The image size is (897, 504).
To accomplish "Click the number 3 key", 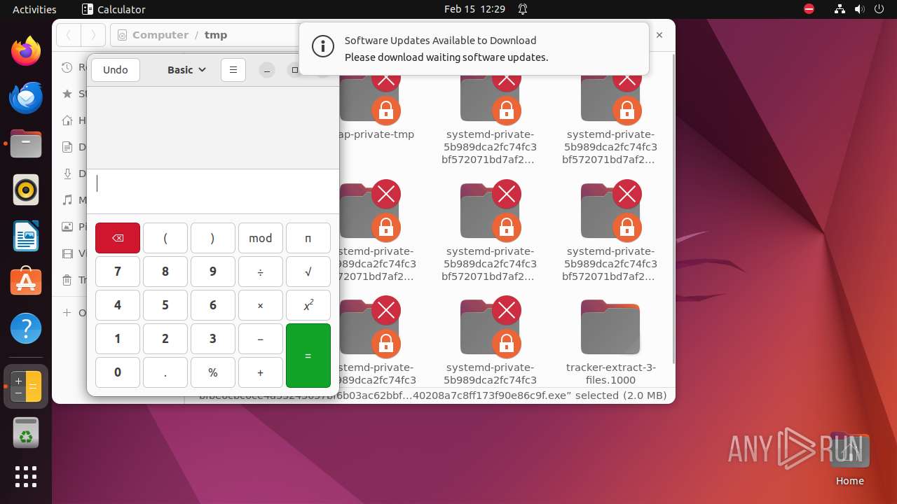I will [x=213, y=339].
